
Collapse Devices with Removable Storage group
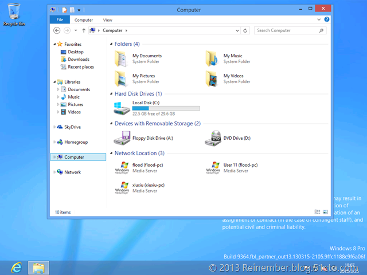pyautogui.click(x=111, y=124)
